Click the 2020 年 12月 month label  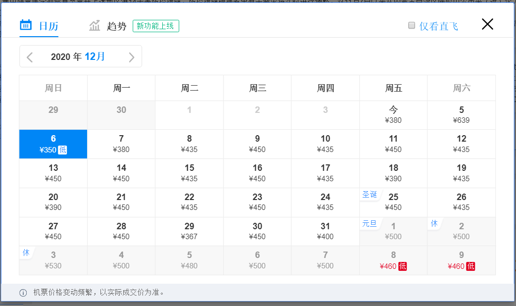pos(78,56)
